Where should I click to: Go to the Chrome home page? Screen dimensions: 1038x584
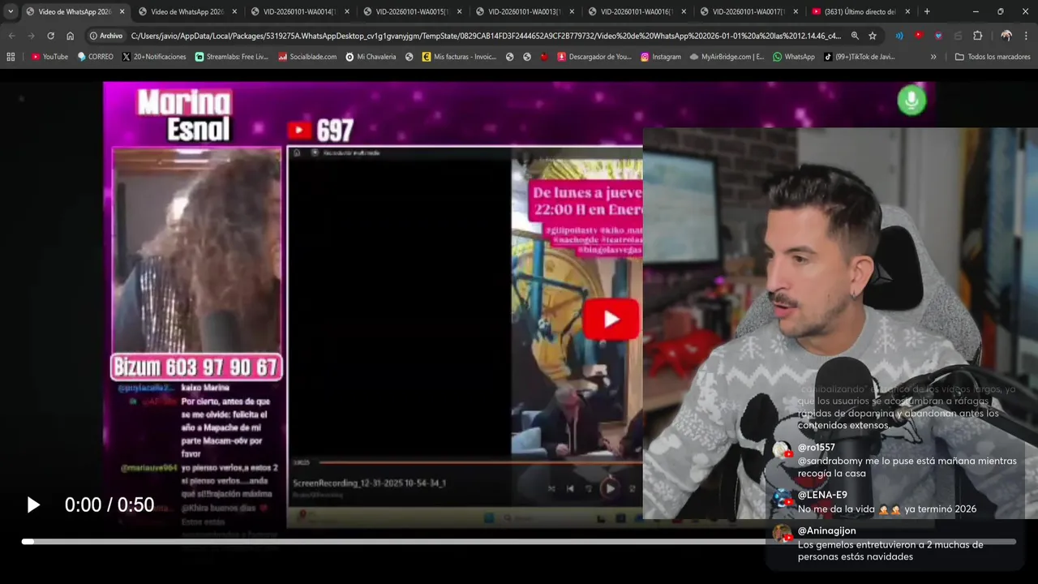70,36
